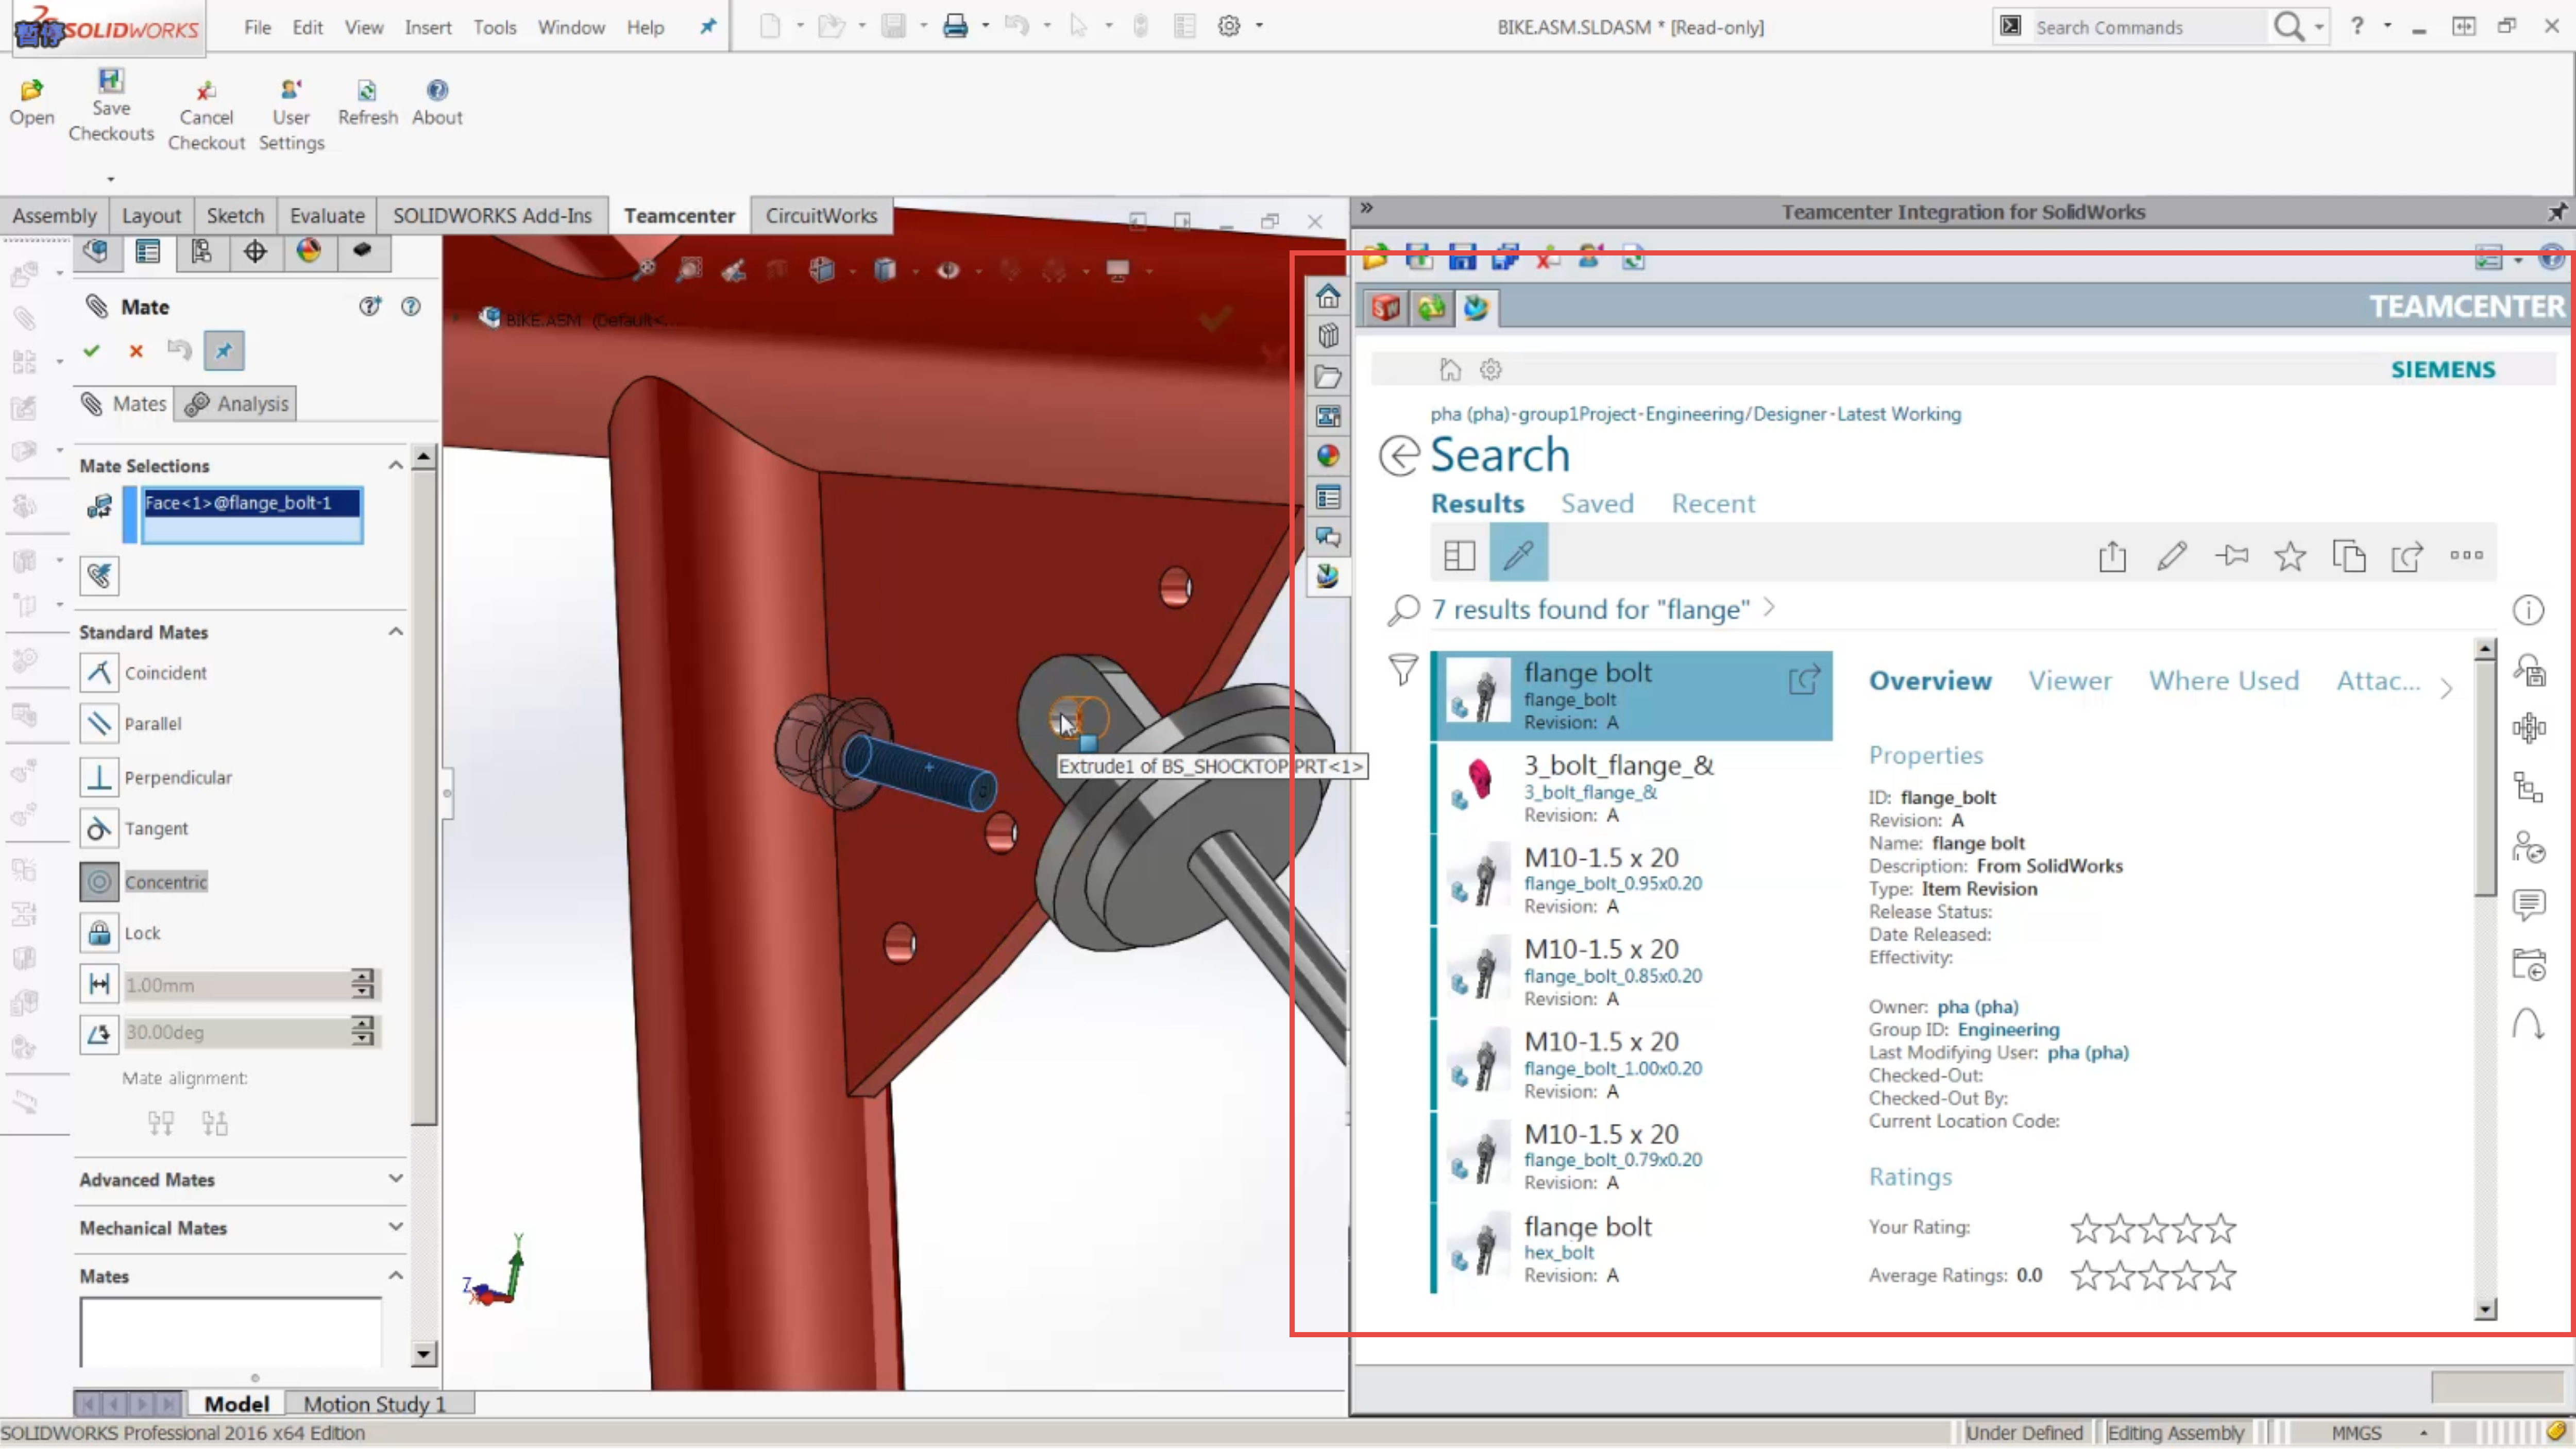This screenshot has width=2576, height=1449.
Task: Cancel the mate with the red X
Action: point(136,351)
